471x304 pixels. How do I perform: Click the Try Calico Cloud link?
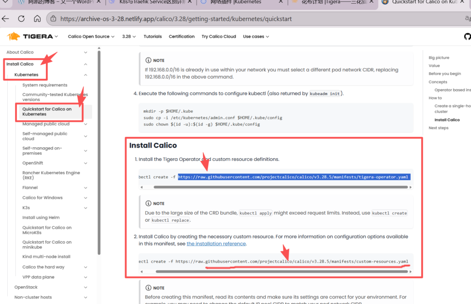point(218,36)
